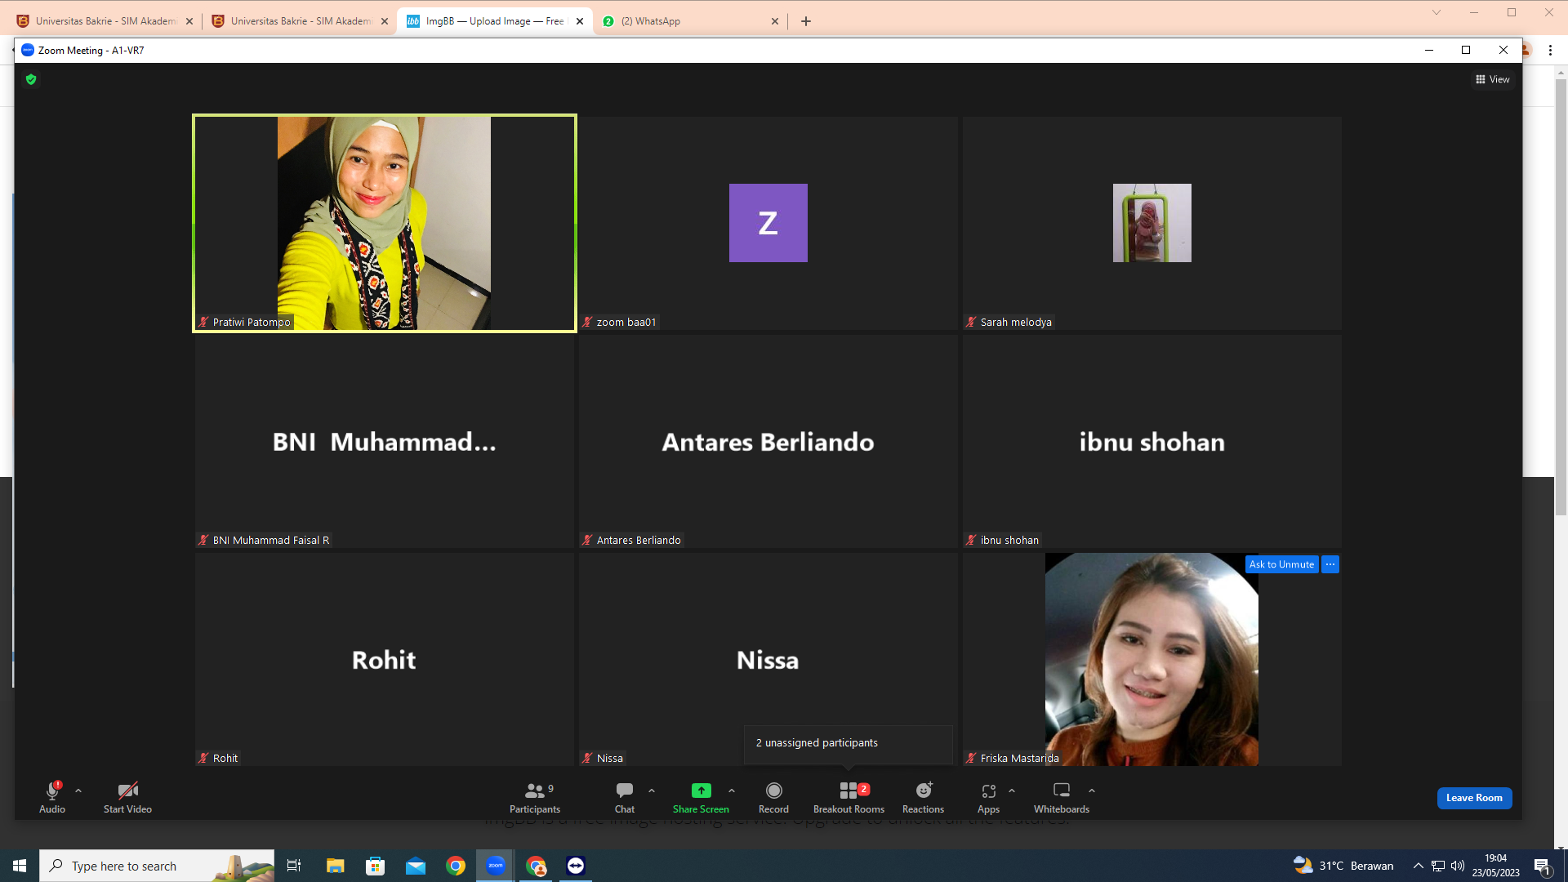Image resolution: width=1568 pixels, height=882 pixels.
Task: Switch to first Universitas Bakrie SIM Akademik tab
Action: click(106, 21)
